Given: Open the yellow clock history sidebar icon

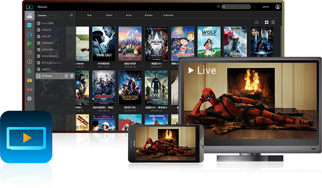Looking at the screenshot, I should tap(29, 62).
